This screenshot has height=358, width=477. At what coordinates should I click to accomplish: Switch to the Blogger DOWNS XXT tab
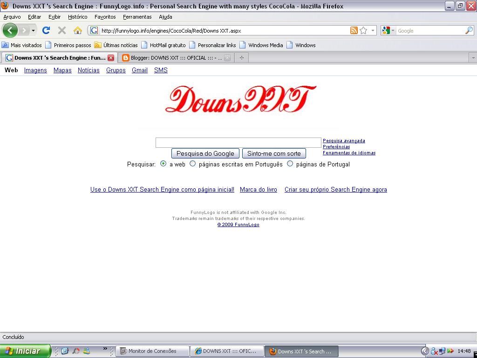[x=176, y=58]
